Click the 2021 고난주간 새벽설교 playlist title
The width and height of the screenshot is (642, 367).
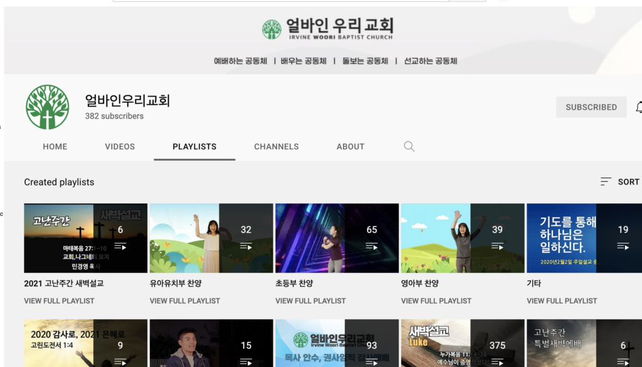point(64,284)
